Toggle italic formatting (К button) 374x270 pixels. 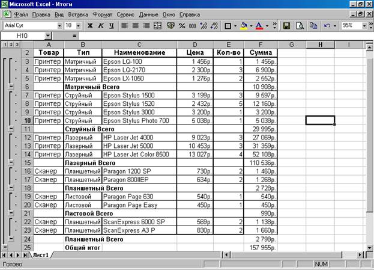[x=101, y=26]
